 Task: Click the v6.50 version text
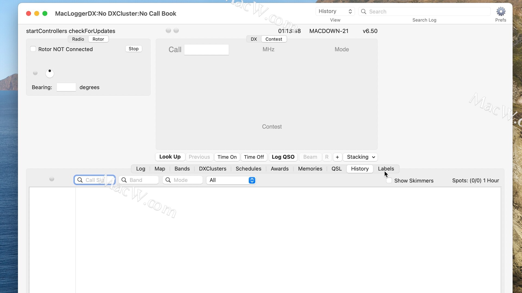click(x=370, y=31)
